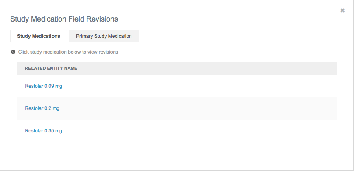Click the info icon beside the hint text

(x=13, y=52)
